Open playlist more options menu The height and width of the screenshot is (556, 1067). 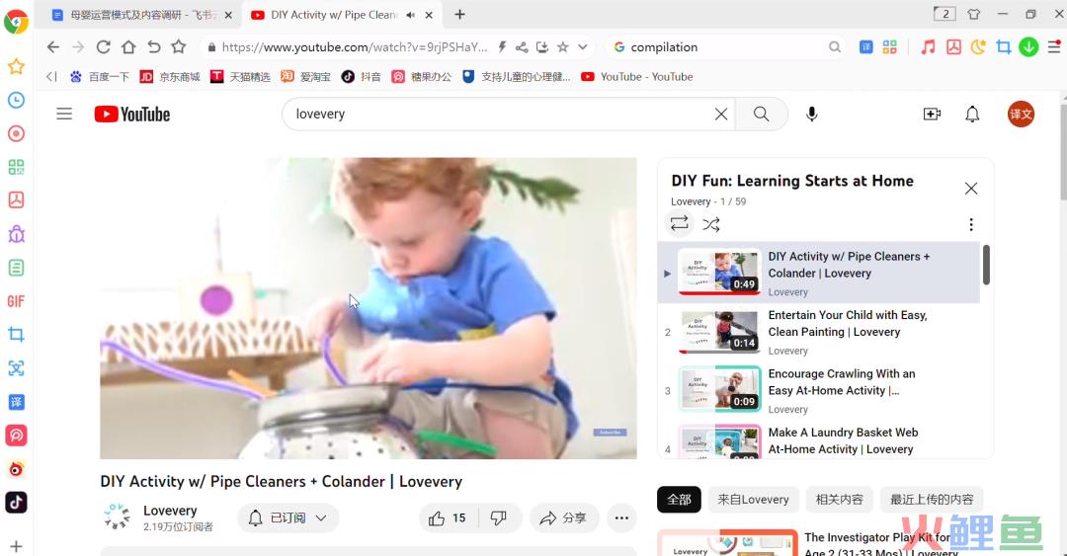971,224
